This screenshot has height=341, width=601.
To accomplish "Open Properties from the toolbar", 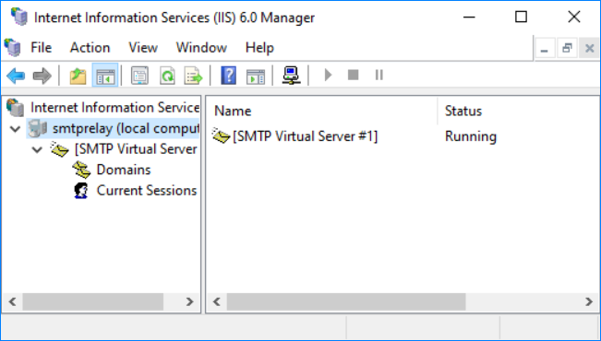I will point(139,76).
